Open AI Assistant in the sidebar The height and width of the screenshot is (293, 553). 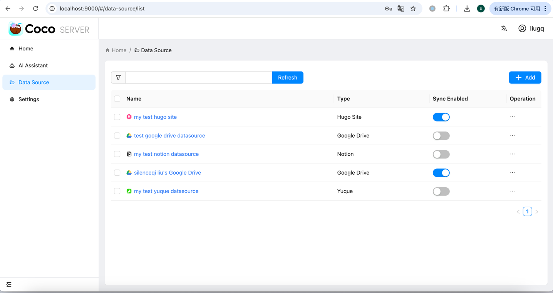coord(49,65)
